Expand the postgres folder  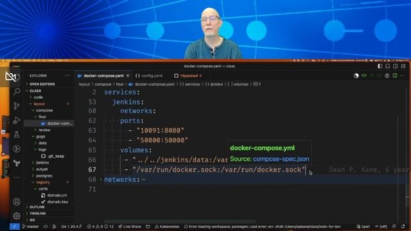coord(44,176)
